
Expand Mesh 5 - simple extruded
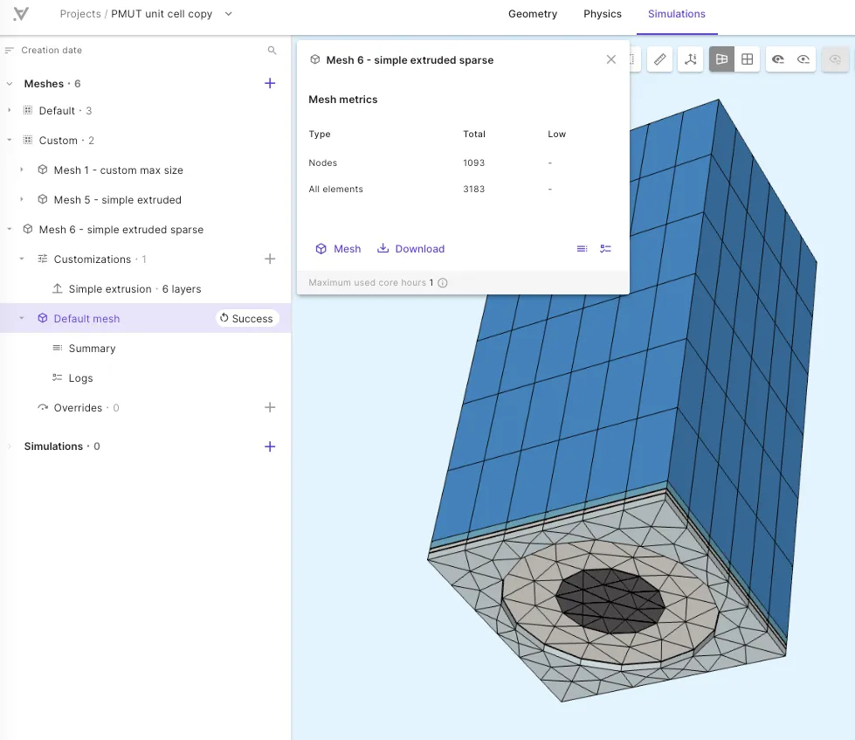click(22, 199)
